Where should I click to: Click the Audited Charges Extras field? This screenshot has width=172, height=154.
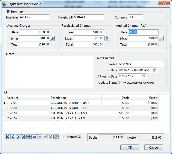tap(143, 38)
